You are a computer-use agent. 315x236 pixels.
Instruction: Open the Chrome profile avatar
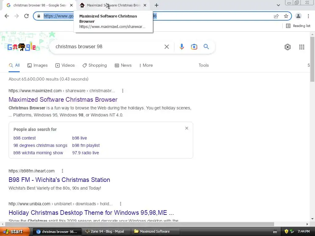click(x=298, y=16)
